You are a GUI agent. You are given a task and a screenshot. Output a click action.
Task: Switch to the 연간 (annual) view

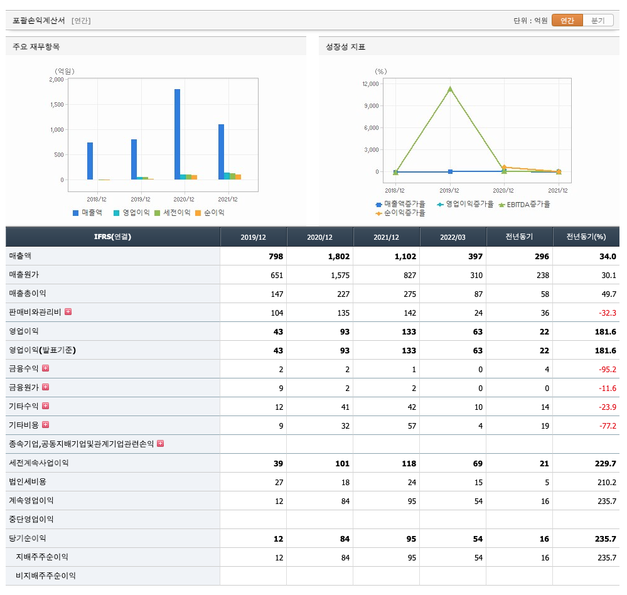pyautogui.click(x=567, y=20)
